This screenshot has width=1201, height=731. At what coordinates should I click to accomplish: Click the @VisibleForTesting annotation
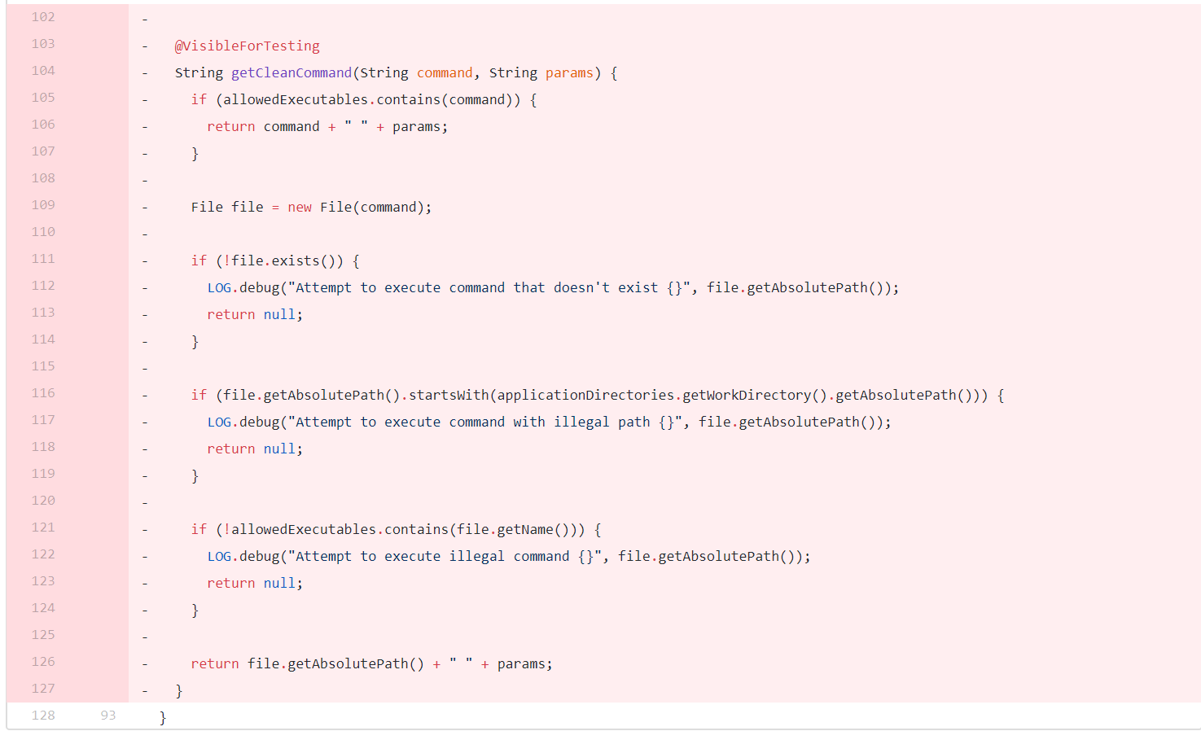tap(247, 46)
